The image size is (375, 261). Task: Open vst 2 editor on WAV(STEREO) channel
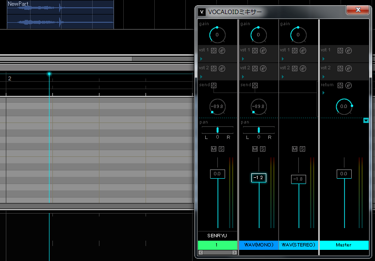pos(303,69)
